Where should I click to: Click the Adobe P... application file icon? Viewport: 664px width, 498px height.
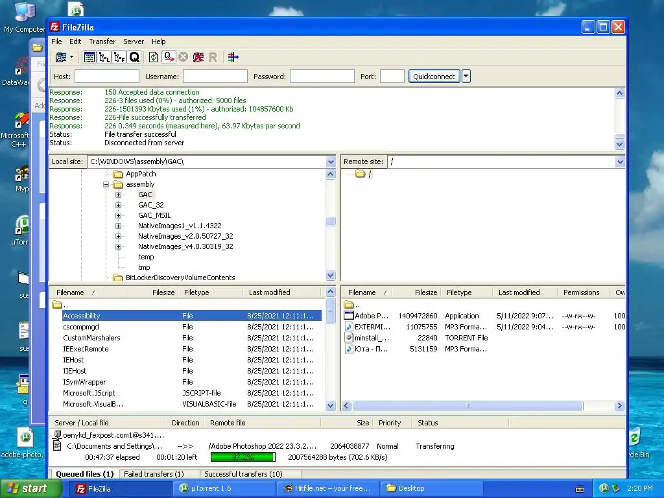348,316
